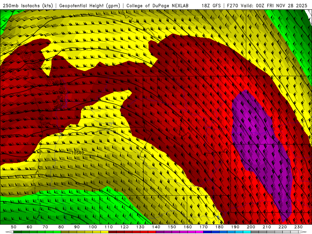Click the legend value 60
The width and height of the screenshot is (312, 234).
(x=29, y=227)
